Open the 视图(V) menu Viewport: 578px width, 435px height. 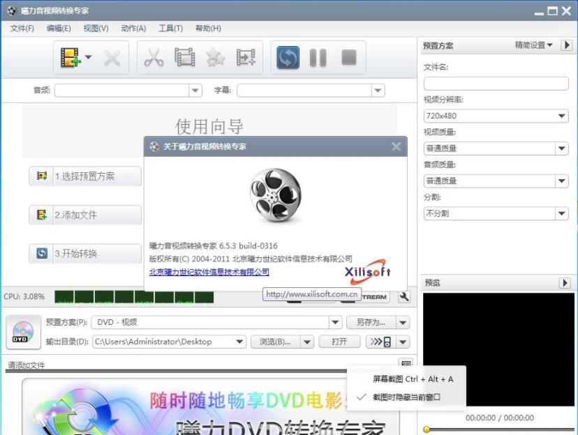pyautogui.click(x=96, y=29)
